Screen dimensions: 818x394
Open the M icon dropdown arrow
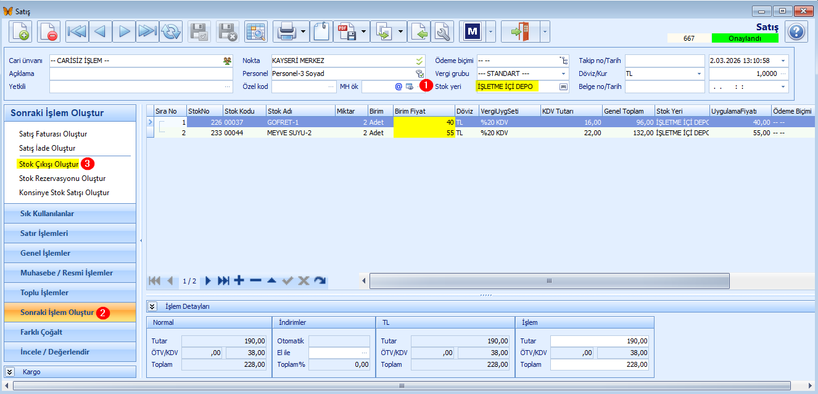[491, 31]
